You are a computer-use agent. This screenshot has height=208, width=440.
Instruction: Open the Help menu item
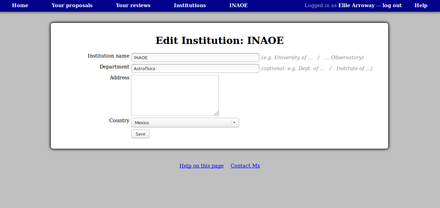pos(421,5)
